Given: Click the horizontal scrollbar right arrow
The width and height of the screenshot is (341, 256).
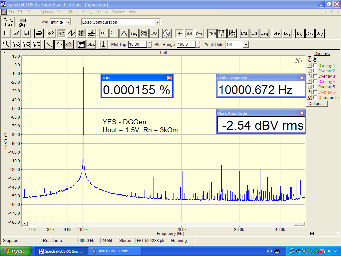Looking at the screenshot, I should tap(302, 224).
